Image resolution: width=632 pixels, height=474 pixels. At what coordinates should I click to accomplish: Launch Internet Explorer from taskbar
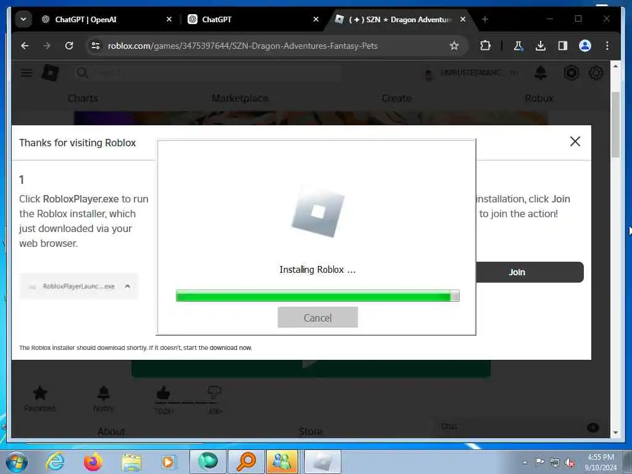point(55,462)
